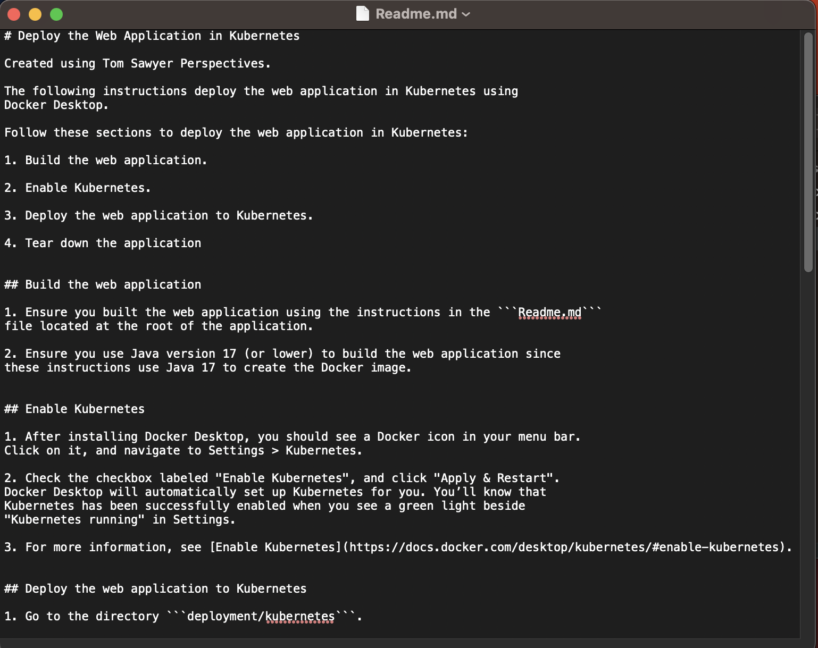The height and width of the screenshot is (648, 818).
Task: Click the line 'file located at the root of the application.'
Action: tap(158, 326)
